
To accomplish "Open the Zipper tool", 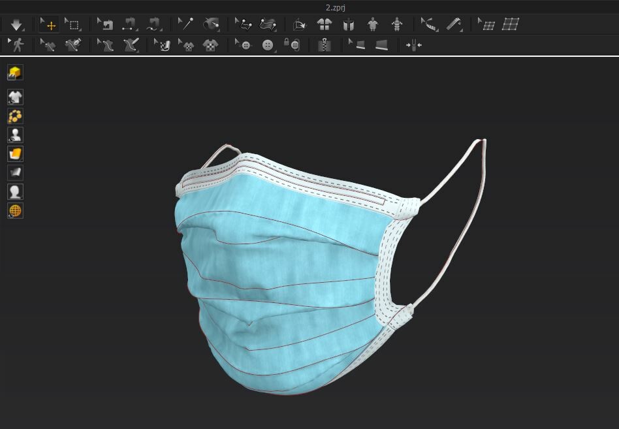I will [325, 45].
